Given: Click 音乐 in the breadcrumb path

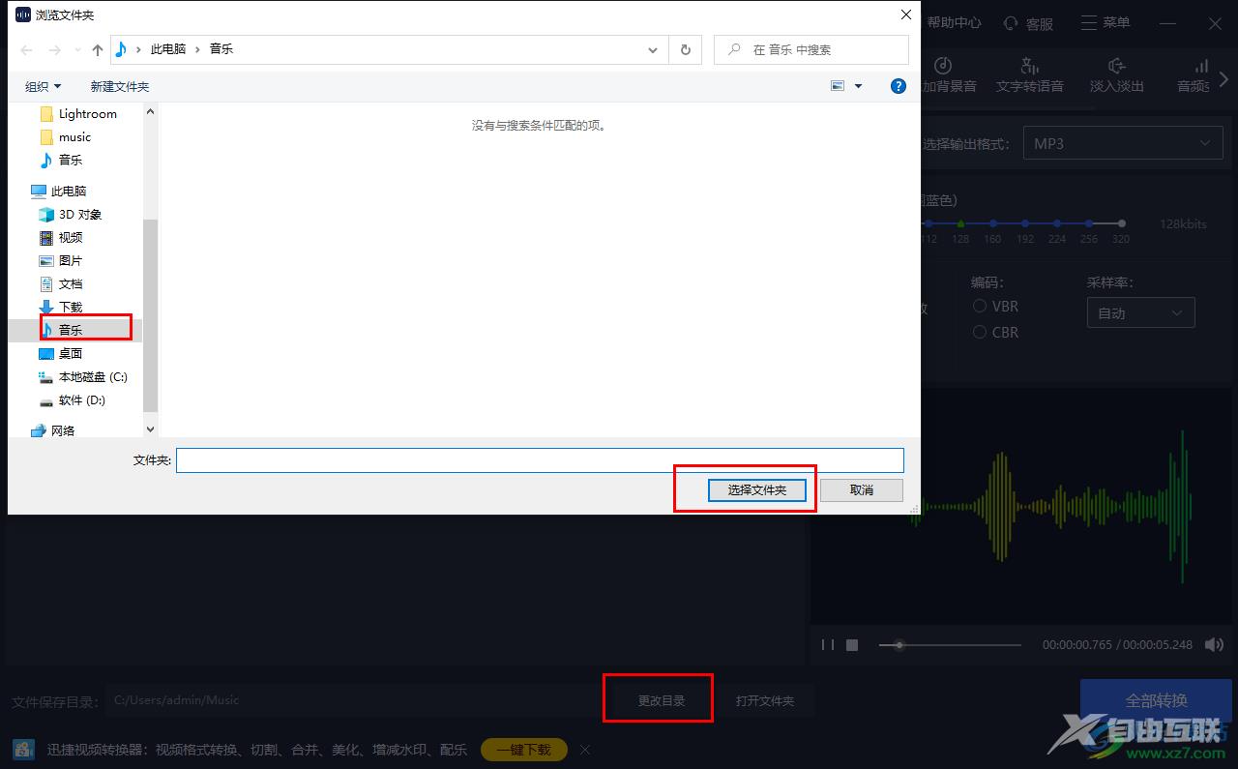Looking at the screenshot, I should pyautogui.click(x=221, y=49).
